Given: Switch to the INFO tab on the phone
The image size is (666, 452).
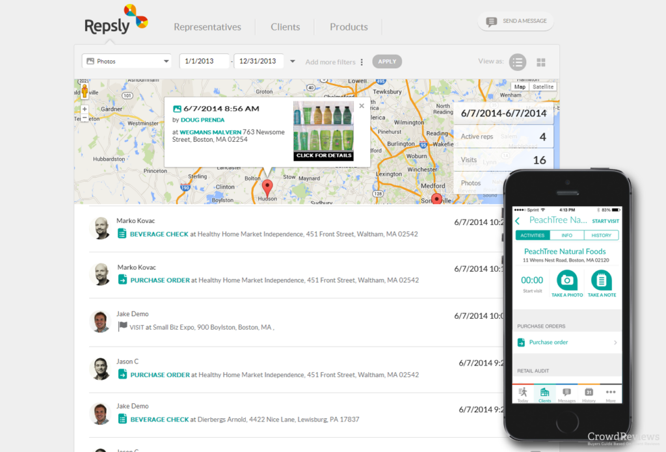Looking at the screenshot, I should click(566, 235).
